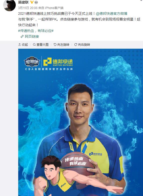
Task: Click the crown membership icon
Action: point(36,2)
